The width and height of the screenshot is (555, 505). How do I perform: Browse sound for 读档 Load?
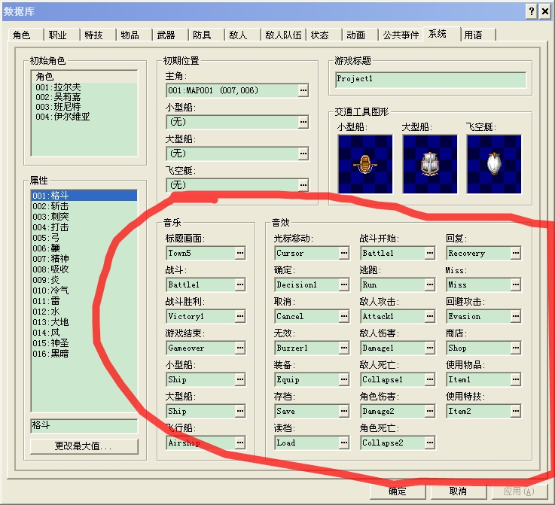tap(343, 443)
